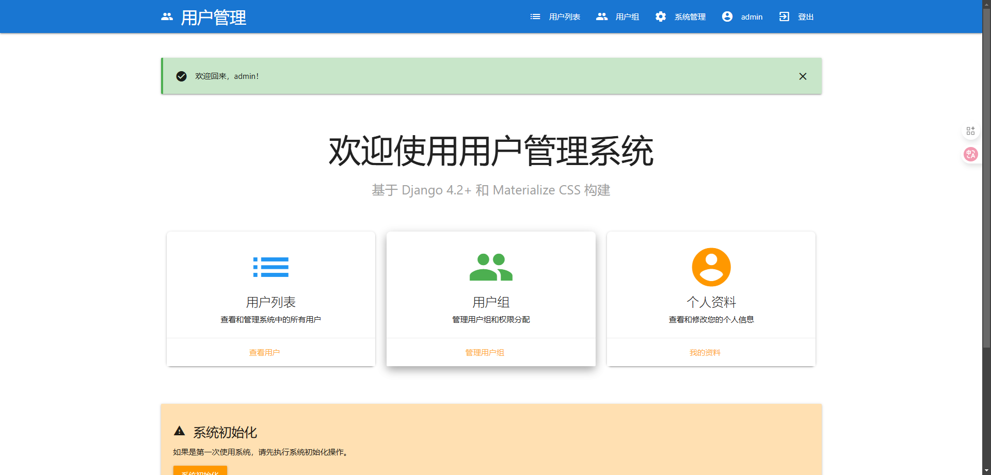Open 系统管理 in the navigation bar
The width and height of the screenshot is (991, 475).
(690, 17)
